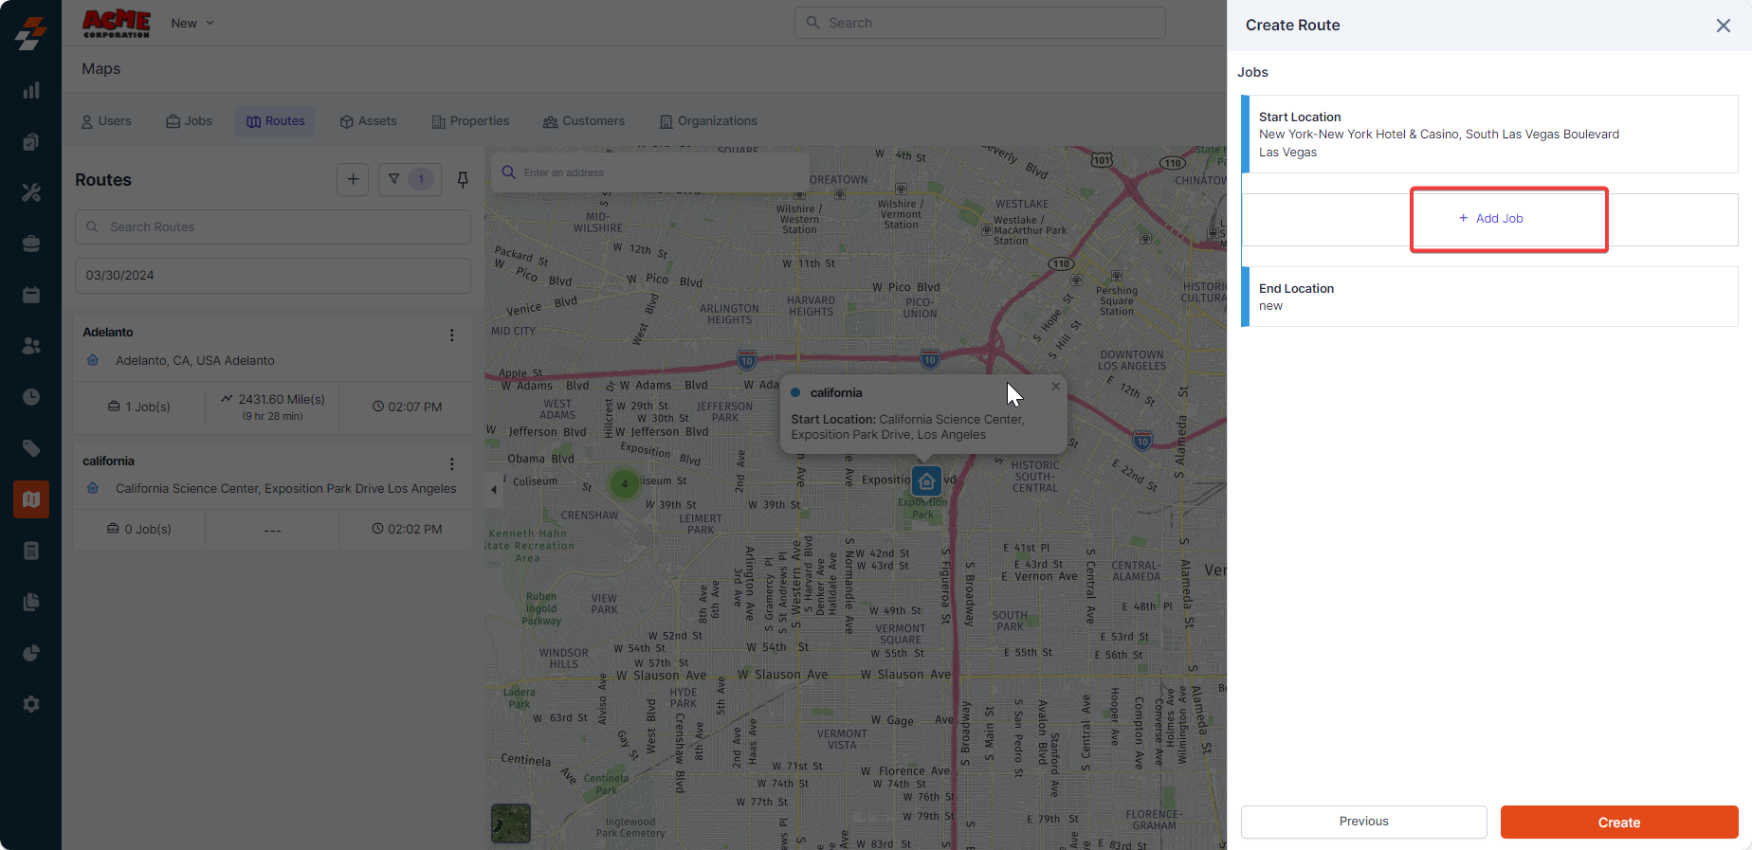The height and width of the screenshot is (850, 1752).
Task: Close the california map popup
Action: pyautogui.click(x=1055, y=387)
